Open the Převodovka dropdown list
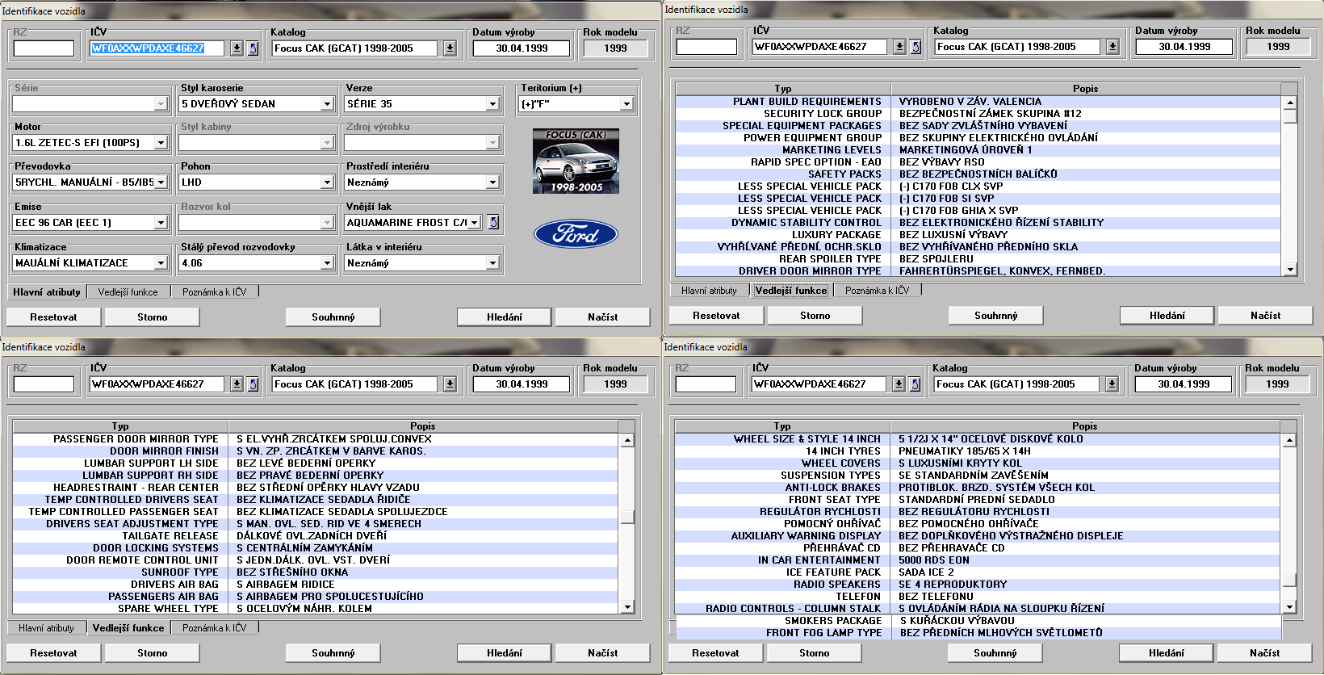Screen dimensions: 1324x675 (x=161, y=182)
